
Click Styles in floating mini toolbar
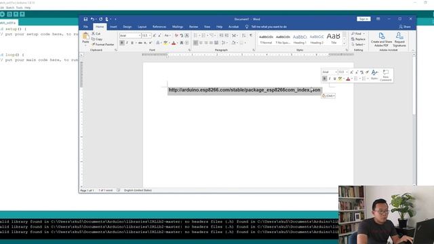coord(374,75)
